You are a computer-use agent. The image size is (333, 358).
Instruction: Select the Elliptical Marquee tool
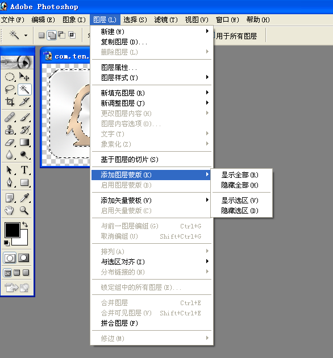[10, 77]
